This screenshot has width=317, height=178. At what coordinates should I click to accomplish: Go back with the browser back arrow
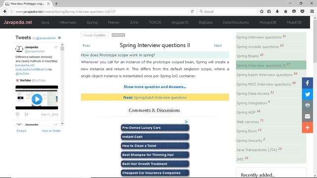click(5, 11)
